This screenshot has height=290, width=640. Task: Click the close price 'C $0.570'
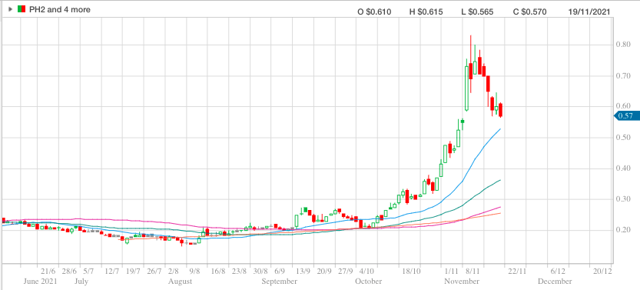pos(529,12)
